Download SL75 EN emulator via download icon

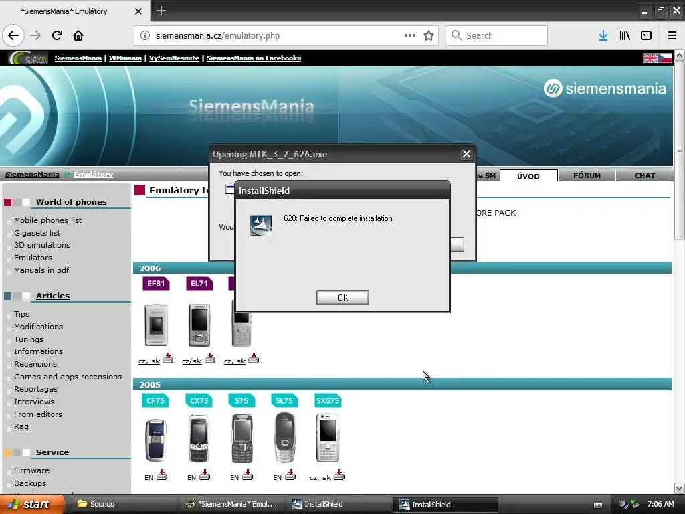click(290, 475)
